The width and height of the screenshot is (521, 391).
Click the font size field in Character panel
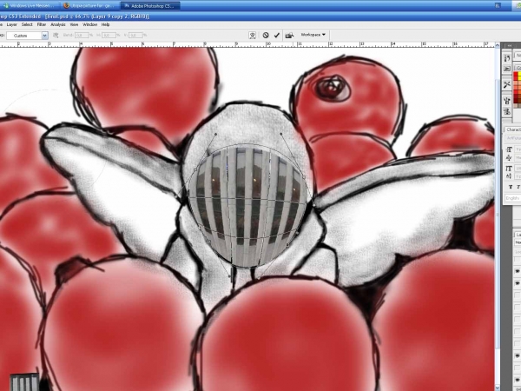(x=517, y=149)
